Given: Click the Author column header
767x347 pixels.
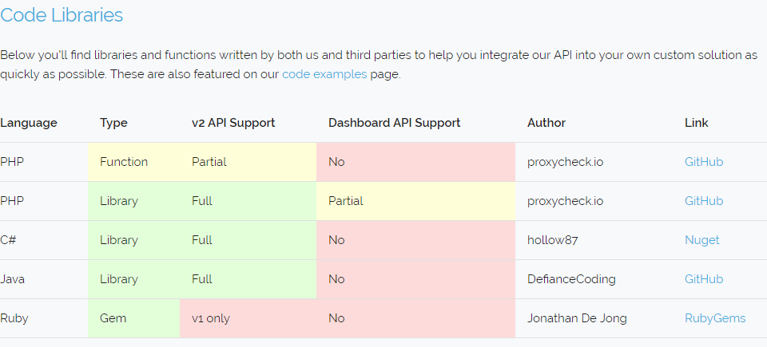Looking at the screenshot, I should [546, 123].
